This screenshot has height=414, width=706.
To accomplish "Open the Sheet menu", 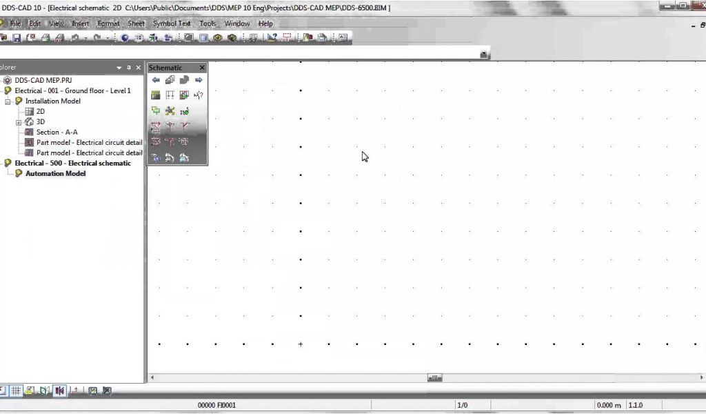I will 136,23.
